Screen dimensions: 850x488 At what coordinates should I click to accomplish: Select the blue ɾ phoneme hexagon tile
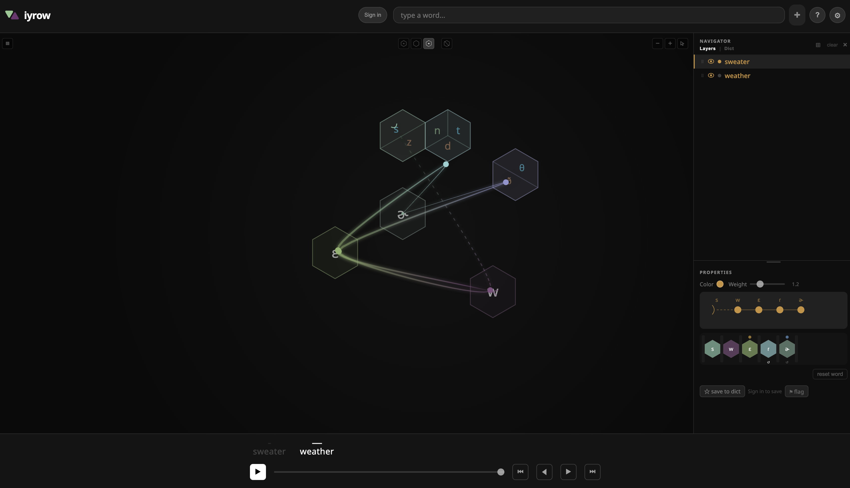coord(768,349)
